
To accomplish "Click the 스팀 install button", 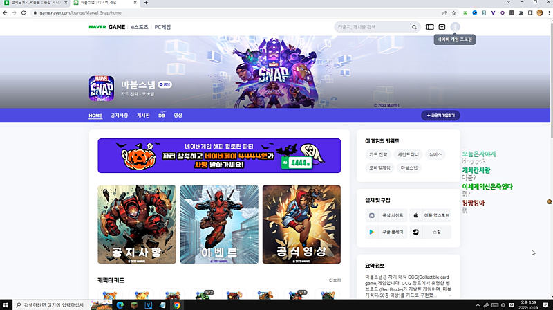I will point(431,232).
